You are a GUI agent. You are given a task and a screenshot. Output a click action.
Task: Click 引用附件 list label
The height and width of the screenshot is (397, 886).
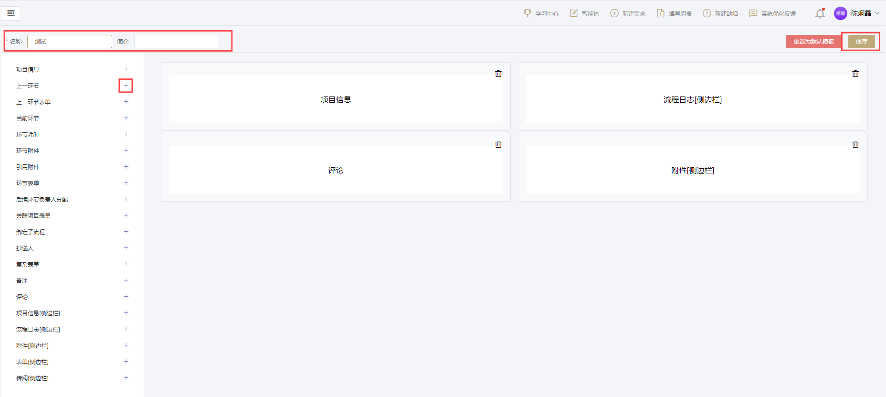click(x=28, y=167)
